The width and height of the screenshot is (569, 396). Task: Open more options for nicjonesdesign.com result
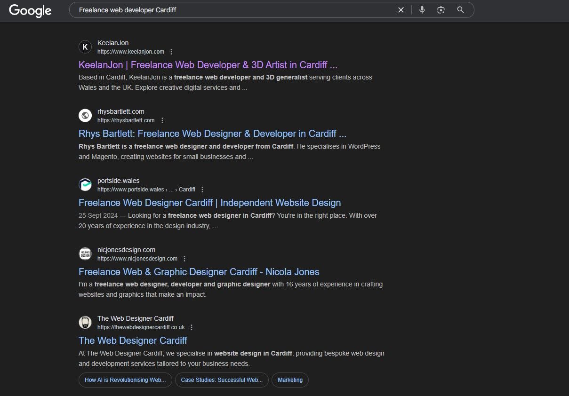184,259
